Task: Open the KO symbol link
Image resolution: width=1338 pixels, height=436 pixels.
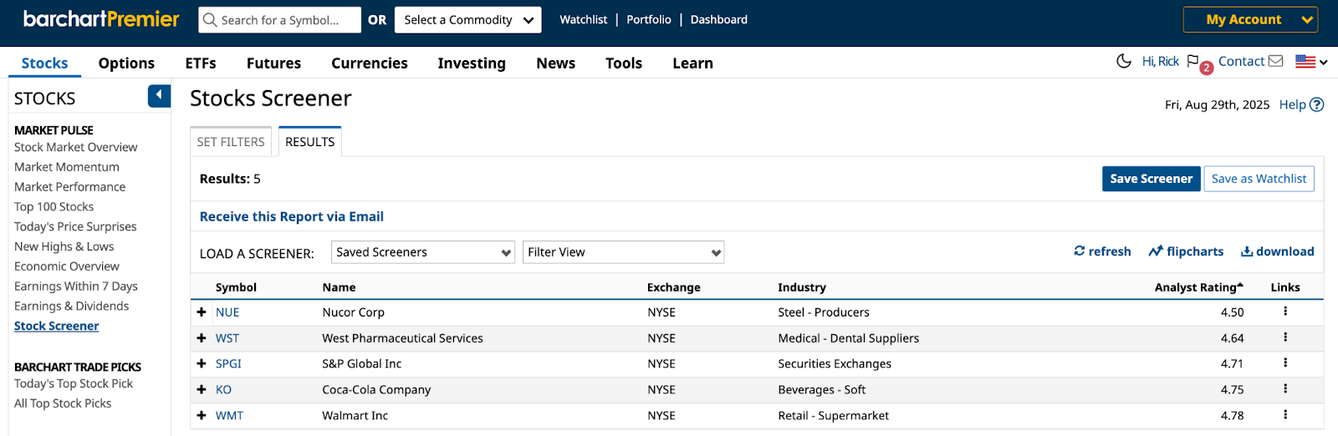Action: [223, 389]
